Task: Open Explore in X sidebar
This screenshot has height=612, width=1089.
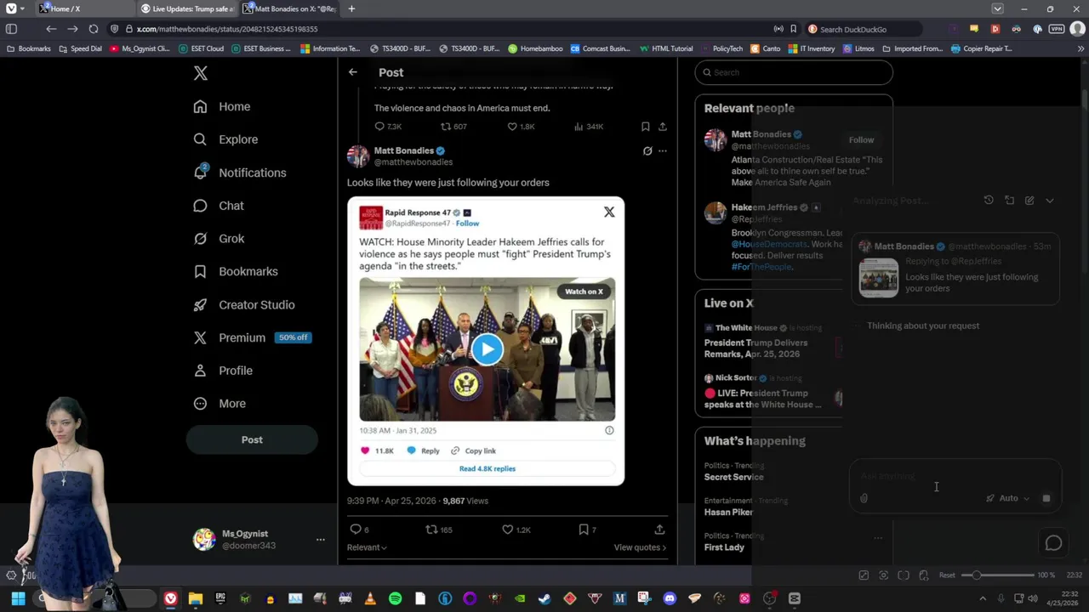Action: click(x=225, y=139)
